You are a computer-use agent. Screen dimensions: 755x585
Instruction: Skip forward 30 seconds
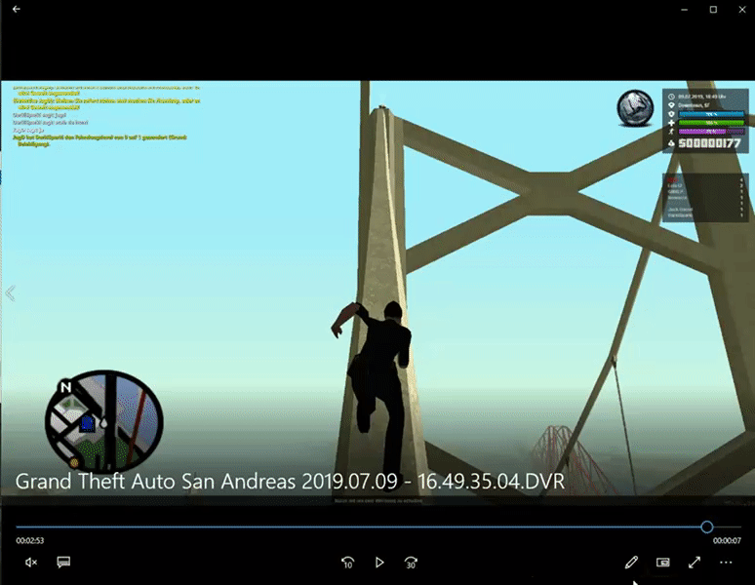(411, 563)
